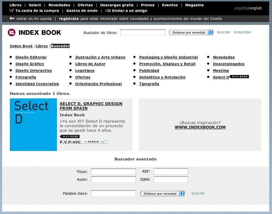Open Descatalogados category
The height and width of the screenshot is (214, 272).
click(x=229, y=64)
